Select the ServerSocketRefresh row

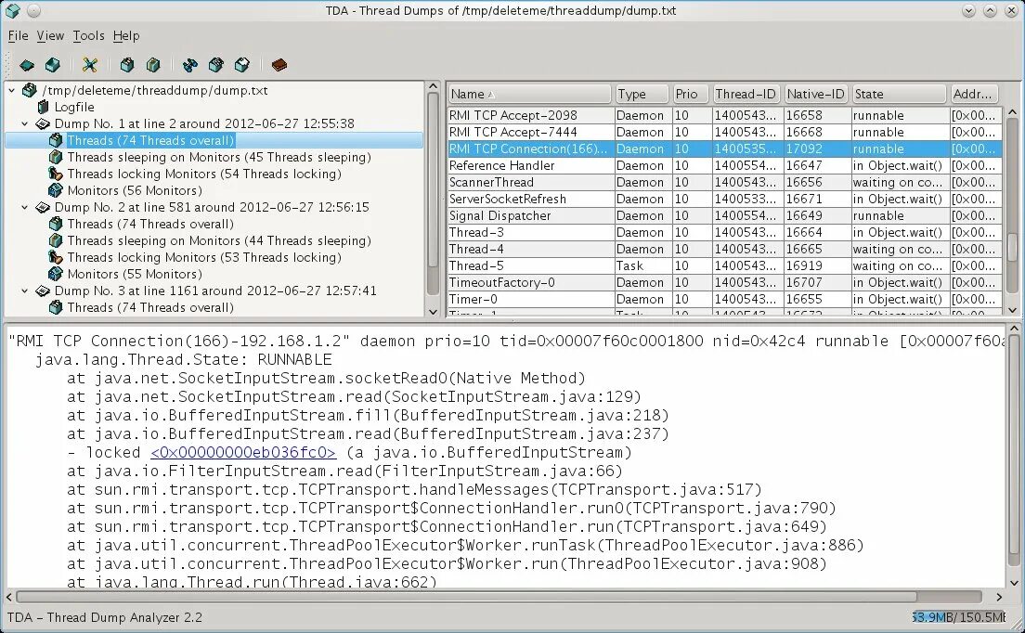(x=724, y=199)
